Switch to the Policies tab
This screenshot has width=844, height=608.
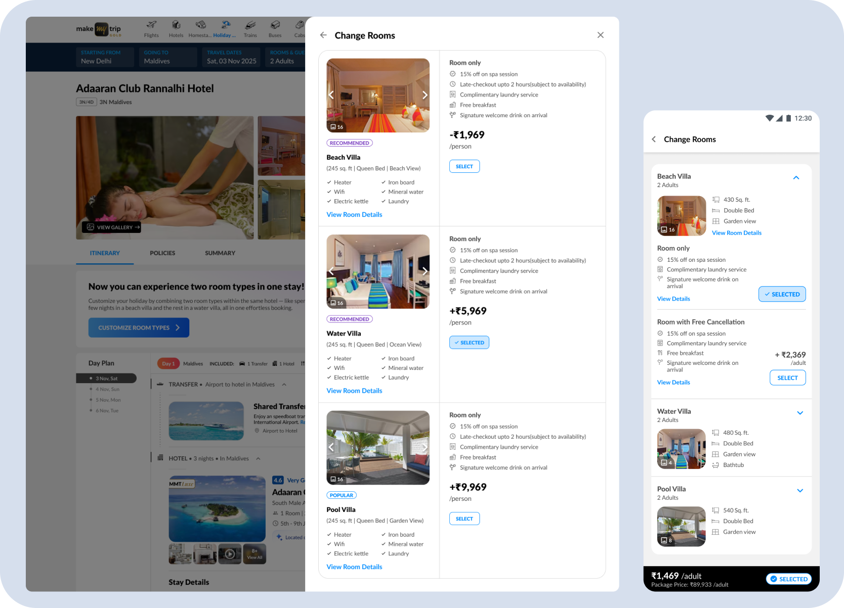[162, 253]
